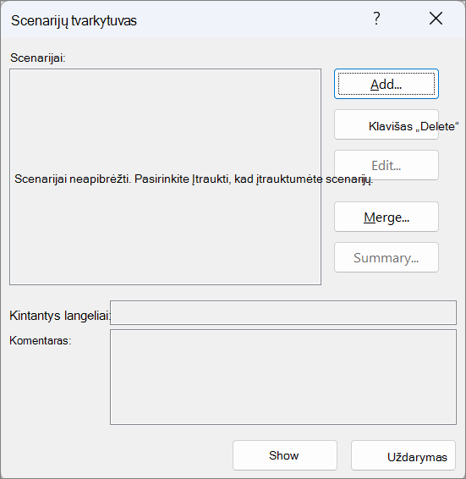This screenshot has height=479, width=466.
Task: Click inside the Scenarijai list box
Action: [165, 177]
